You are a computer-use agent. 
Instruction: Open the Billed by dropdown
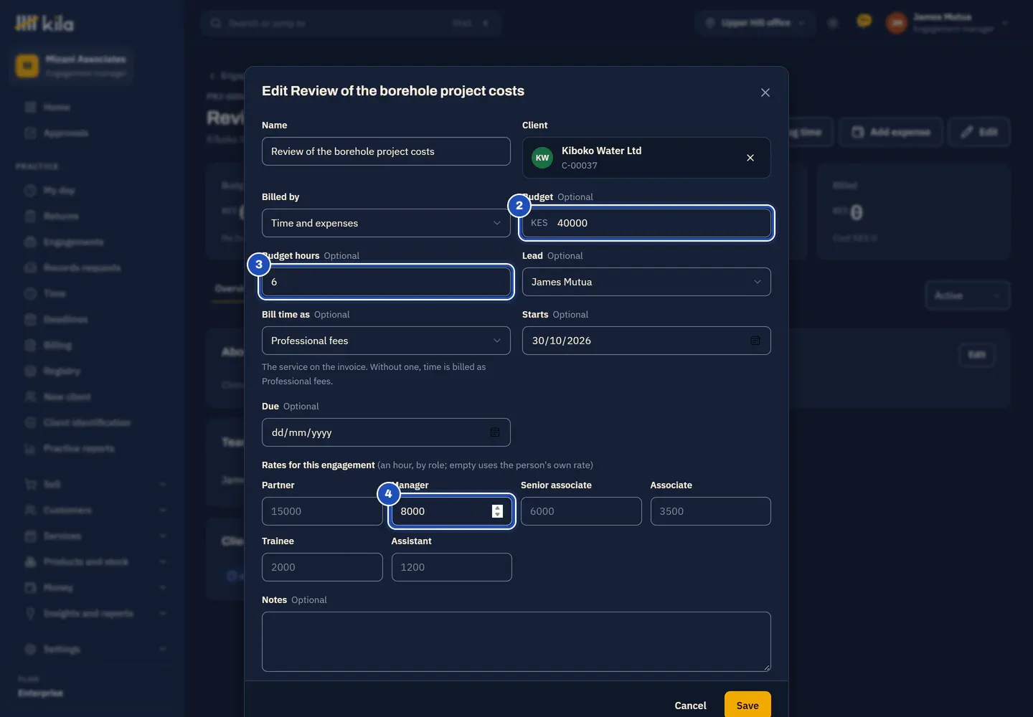tap(386, 223)
